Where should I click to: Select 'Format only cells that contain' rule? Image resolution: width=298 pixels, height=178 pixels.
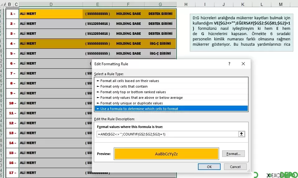click(x=171, y=86)
